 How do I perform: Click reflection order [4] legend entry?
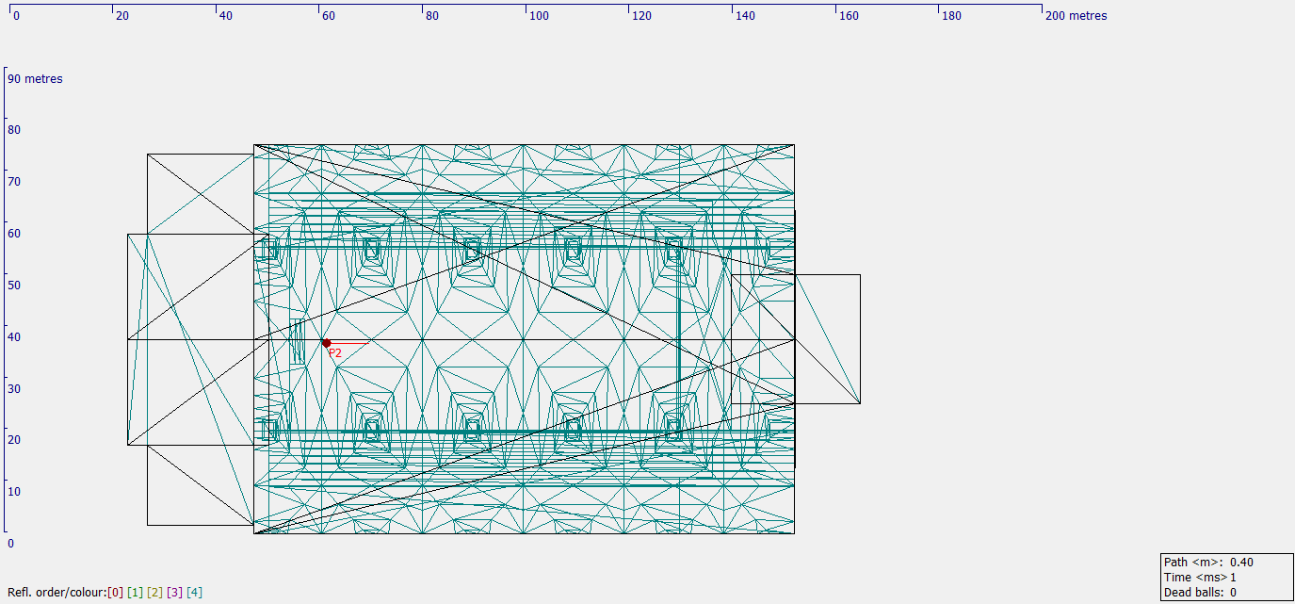194,593
